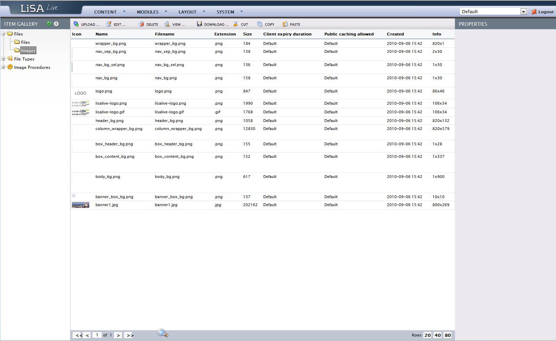The height and width of the screenshot is (341, 556).
Task: Expand the Image Procedures tree node
Action: click(3, 67)
